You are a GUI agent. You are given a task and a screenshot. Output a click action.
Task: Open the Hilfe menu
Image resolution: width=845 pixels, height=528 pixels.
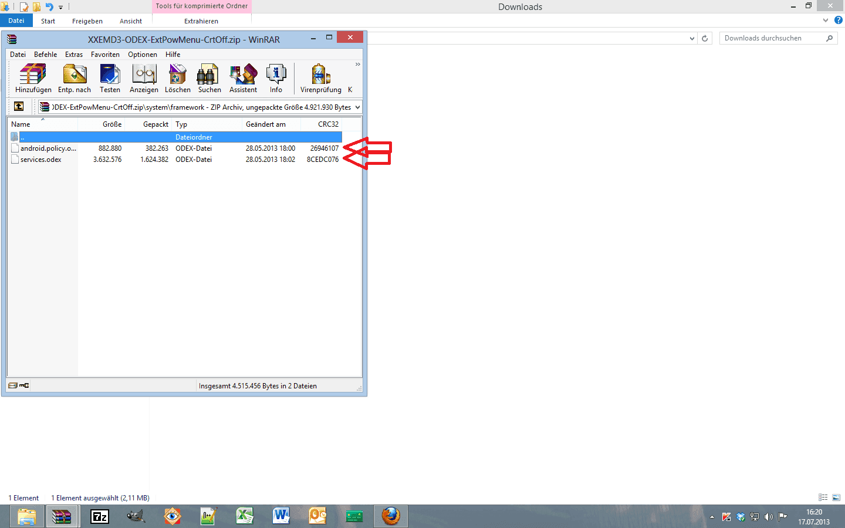pyautogui.click(x=173, y=55)
